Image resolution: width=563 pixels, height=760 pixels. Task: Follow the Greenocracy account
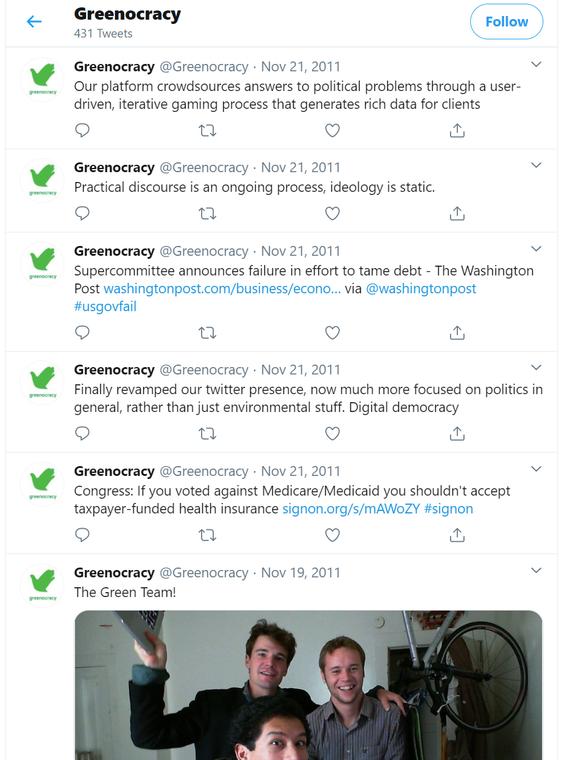506,22
